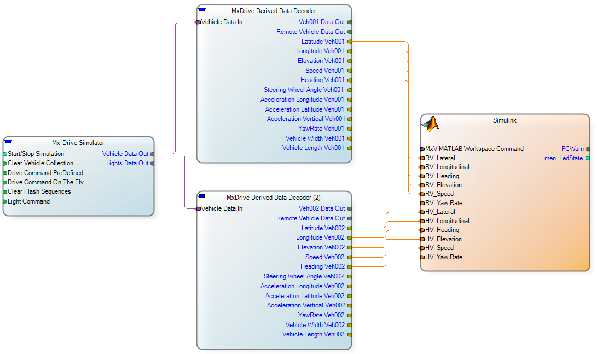Screen dimensions: 597x354
Task: Click the Speed Veh002 output port
Action: tap(350, 257)
